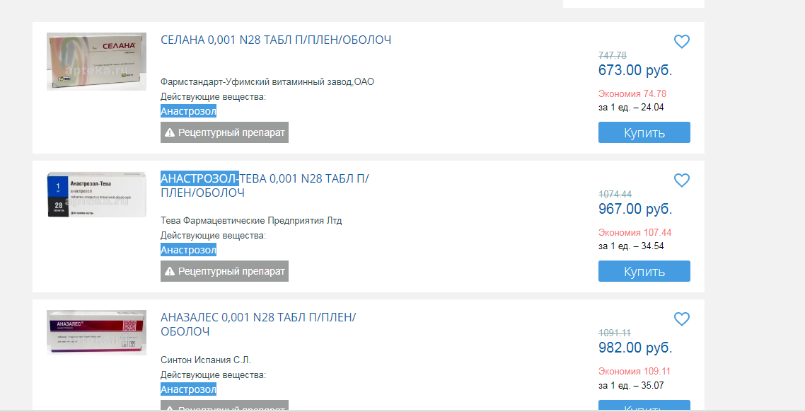
Task: Add Селана to favorites with heart icon
Action: 681,42
